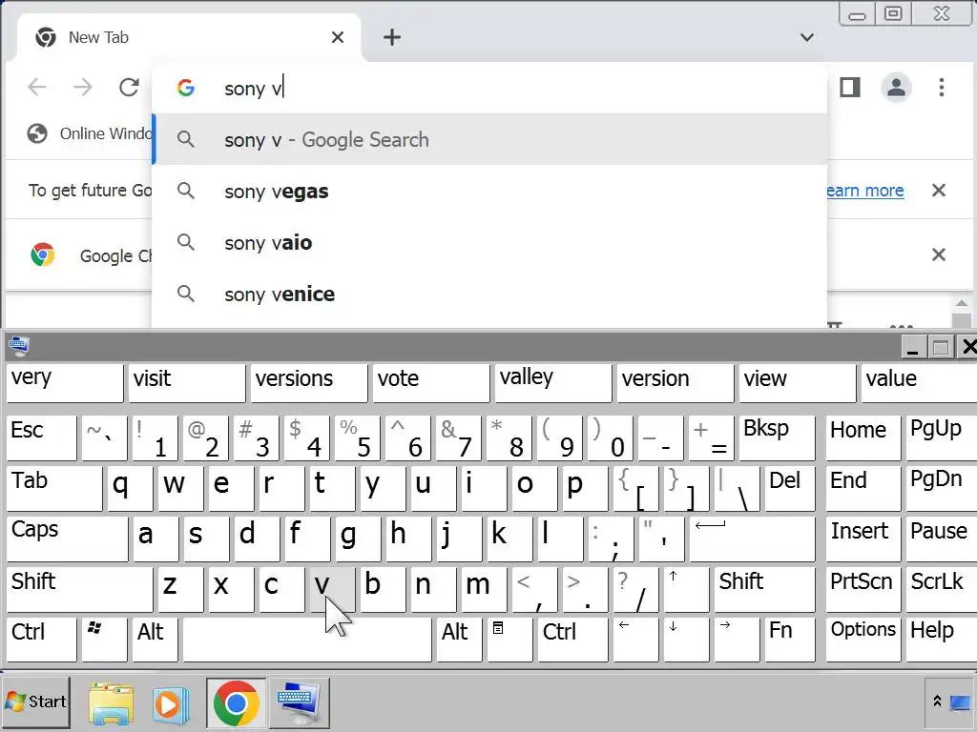Close the New Tab tab
The width and height of the screenshot is (977, 732).
coord(338,37)
